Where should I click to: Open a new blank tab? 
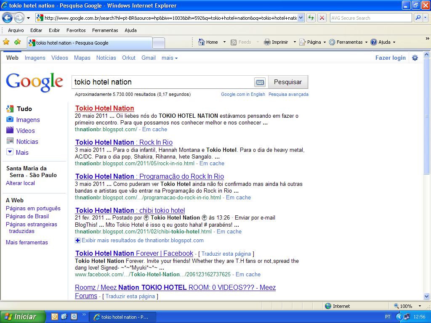click(159, 43)
